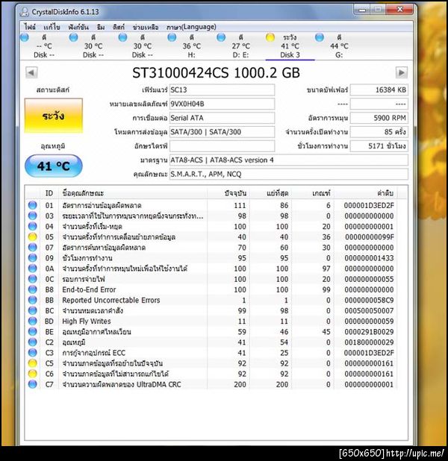
Task: Click rotation rate field 5900 RPM
Action: [x=379, y=118]
